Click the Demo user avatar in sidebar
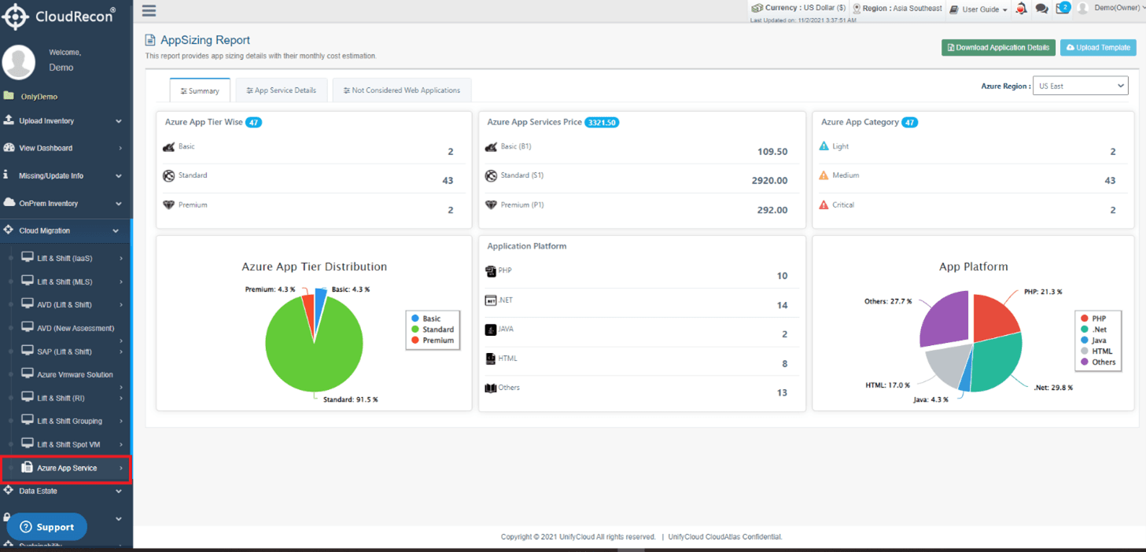The image size is (1146, 552). 19,61
